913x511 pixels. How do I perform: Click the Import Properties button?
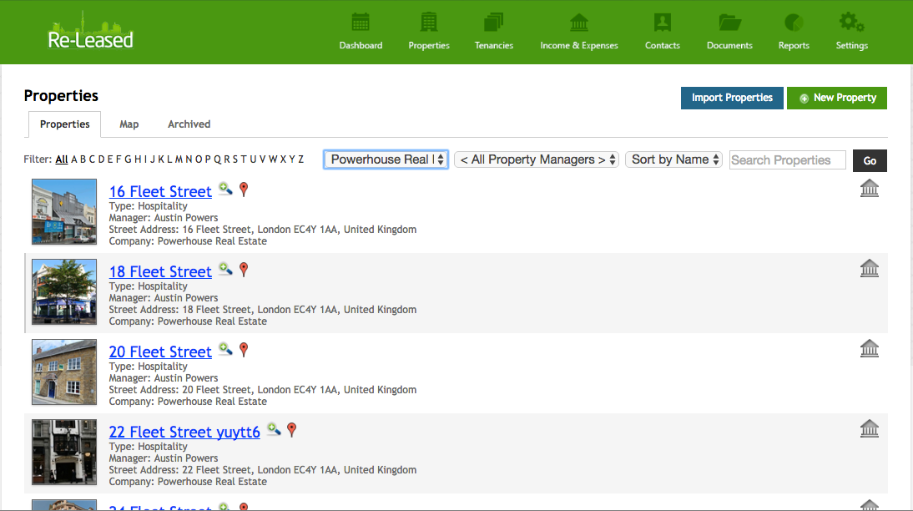click(x=732, y=98)
